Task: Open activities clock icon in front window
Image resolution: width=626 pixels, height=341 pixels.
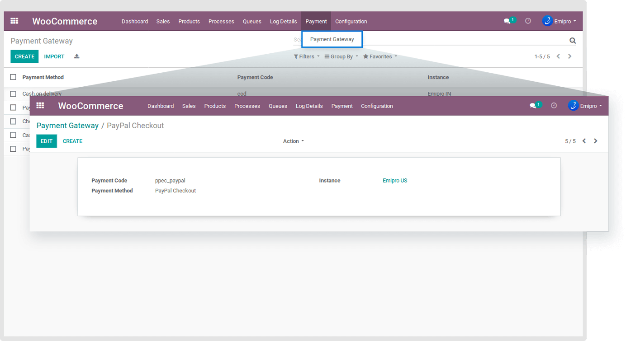Action: coord(554,105)
